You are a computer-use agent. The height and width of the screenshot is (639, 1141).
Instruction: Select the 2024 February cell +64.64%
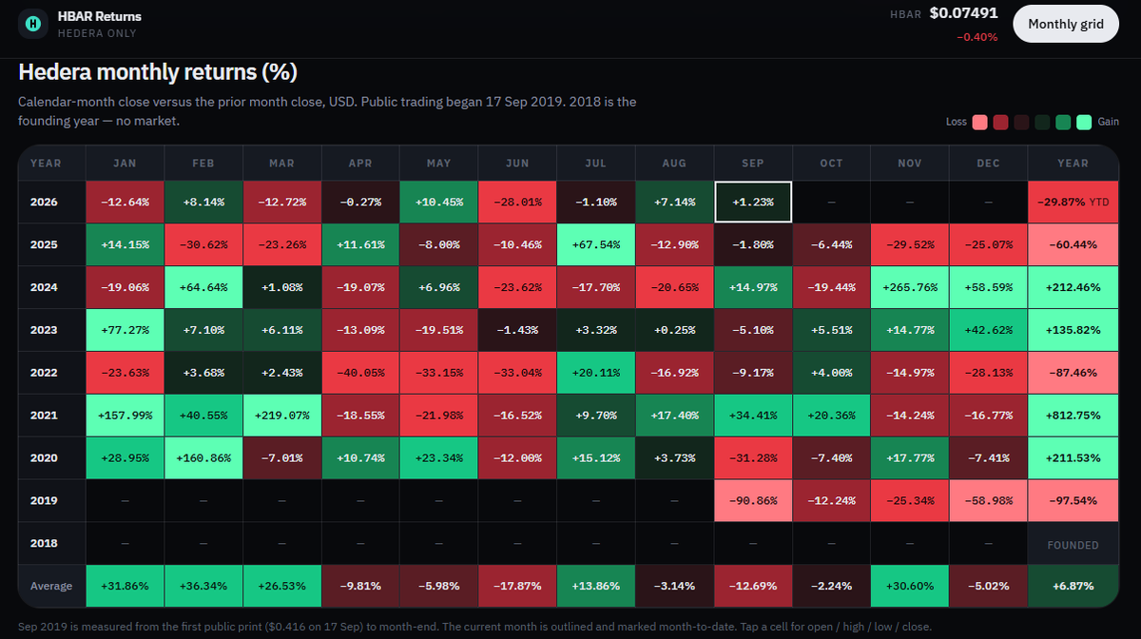[x=203, y=287]
